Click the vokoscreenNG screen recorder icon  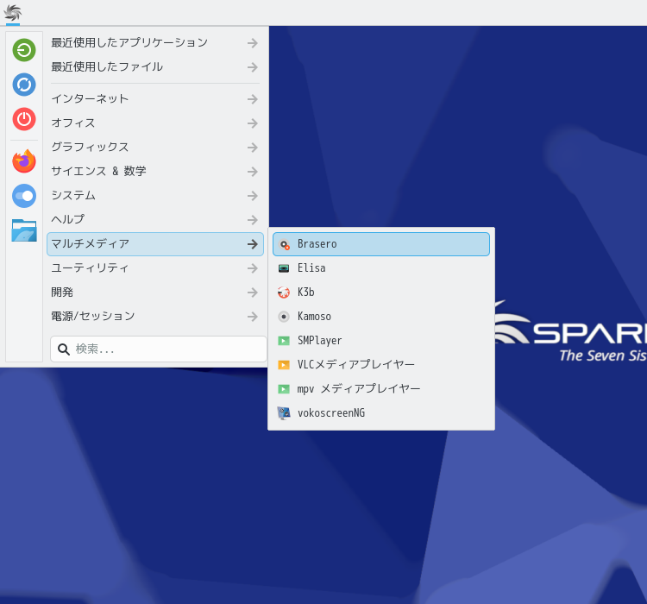coord(284,412)
